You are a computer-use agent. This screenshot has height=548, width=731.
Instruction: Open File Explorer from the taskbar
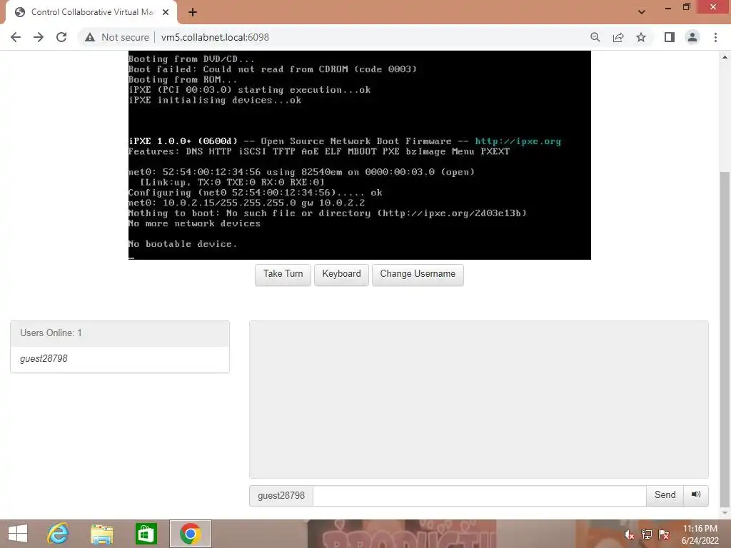[x=101, y=534]
